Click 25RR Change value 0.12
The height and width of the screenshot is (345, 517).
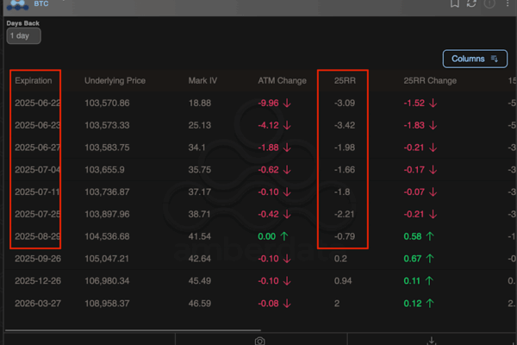(413, 304)
